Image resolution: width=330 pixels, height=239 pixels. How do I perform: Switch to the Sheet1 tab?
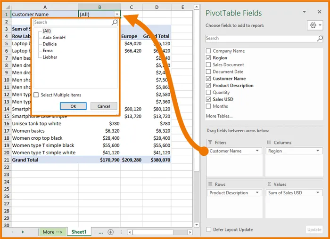click(x=79, y=232)
